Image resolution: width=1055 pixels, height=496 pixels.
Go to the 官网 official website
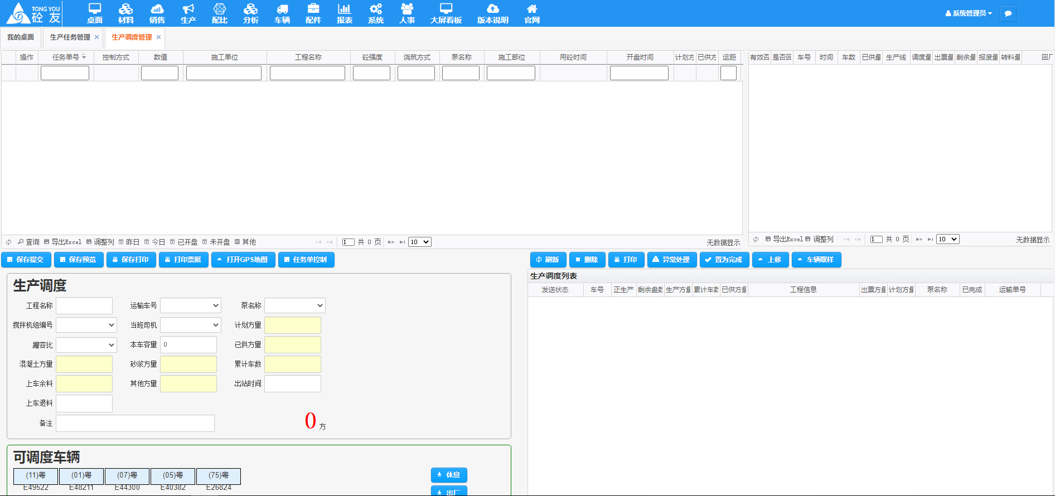[532, 13]
